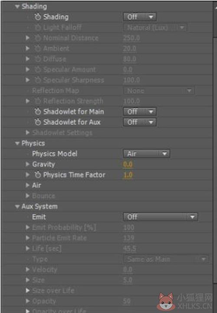Expand the Air settings group
The image size is (217, 313).
[28, 185]
